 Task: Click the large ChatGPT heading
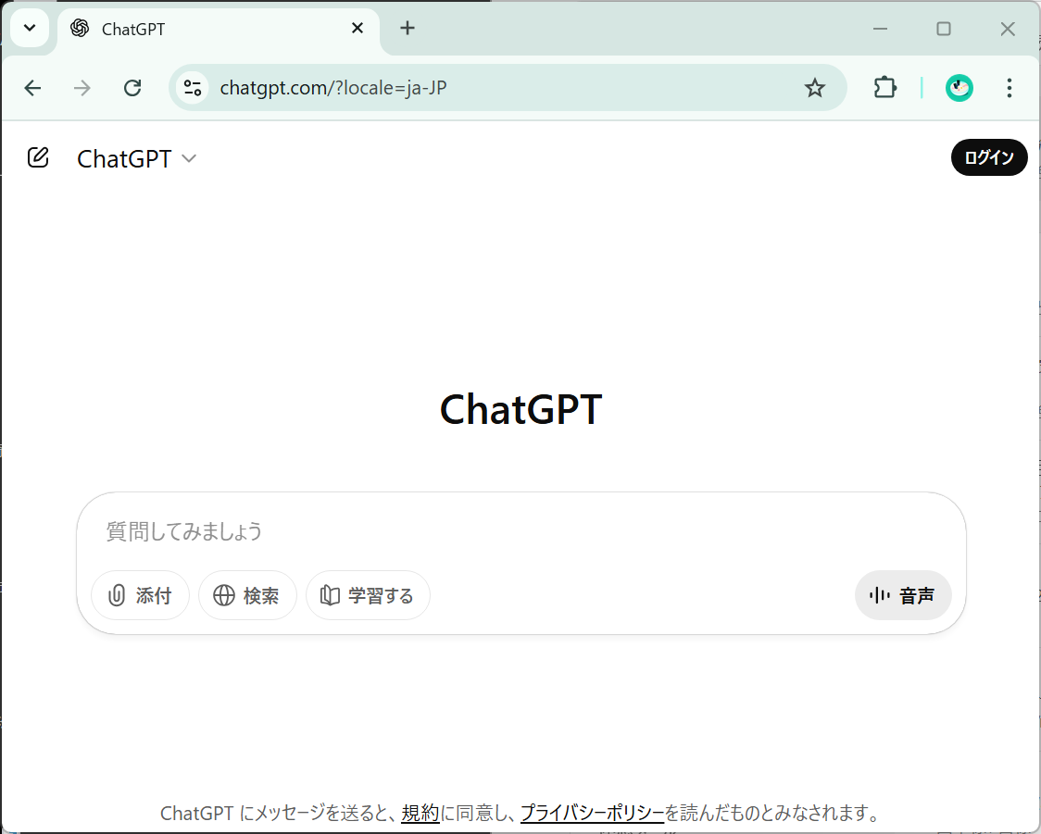pos(521,409)
